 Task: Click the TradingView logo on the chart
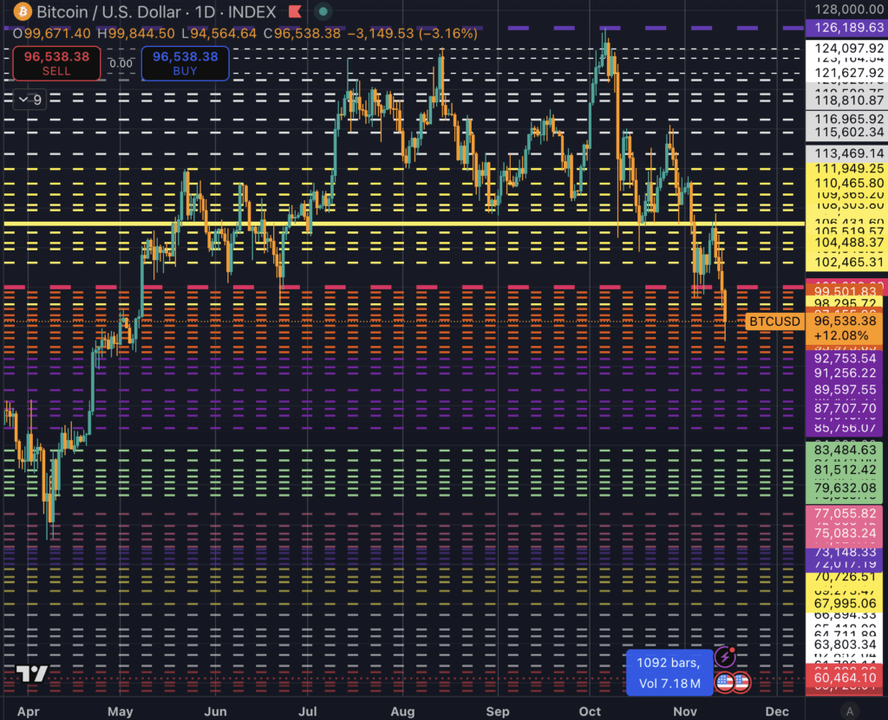click(31, 676)
